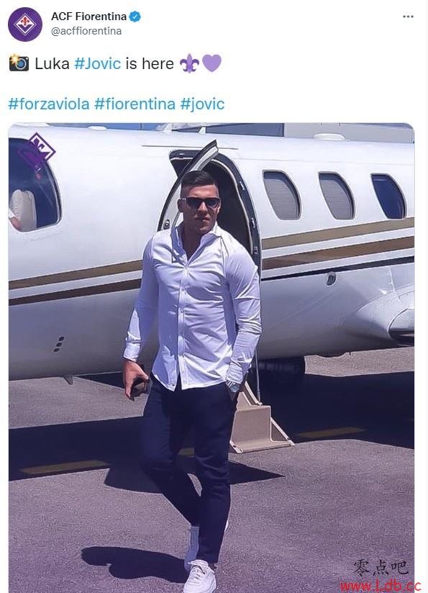The height and width of the screenshot is (593, 428).
Task: Open the ACF Fiorentina display name link
Action: (89, 17)
